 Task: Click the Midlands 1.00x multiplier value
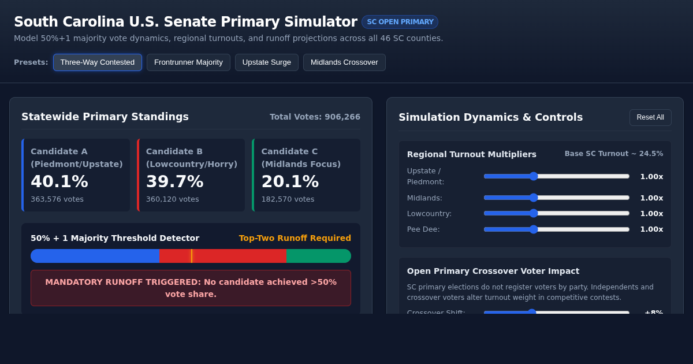pos(651,198)
